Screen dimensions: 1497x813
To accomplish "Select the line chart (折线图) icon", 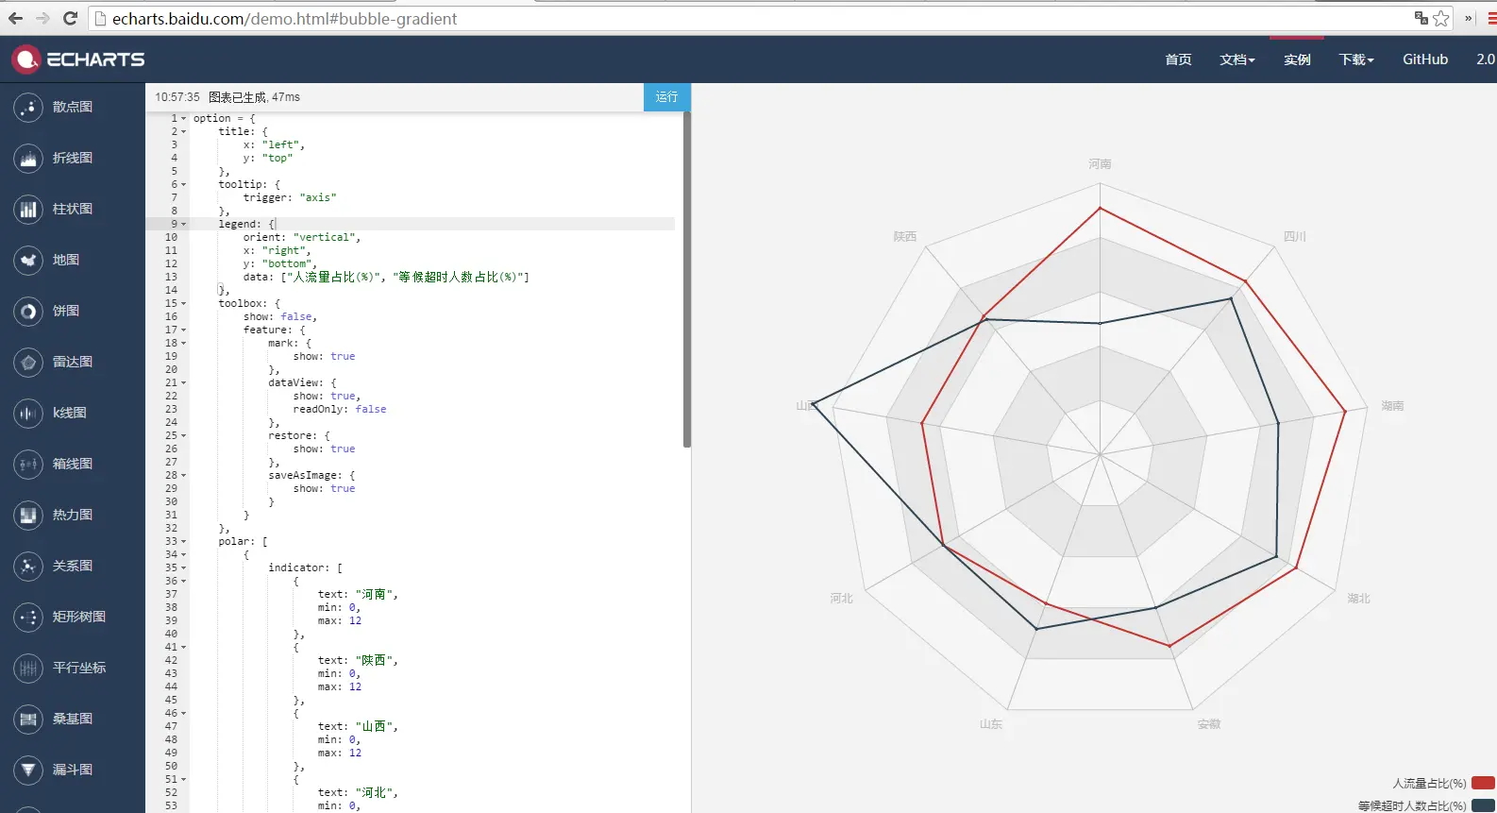I will coord(28,158).
